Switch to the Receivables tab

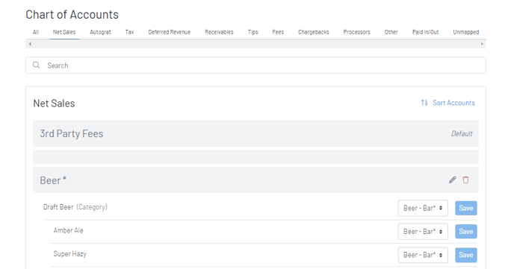pyautogui.click(x=219, y=32)
